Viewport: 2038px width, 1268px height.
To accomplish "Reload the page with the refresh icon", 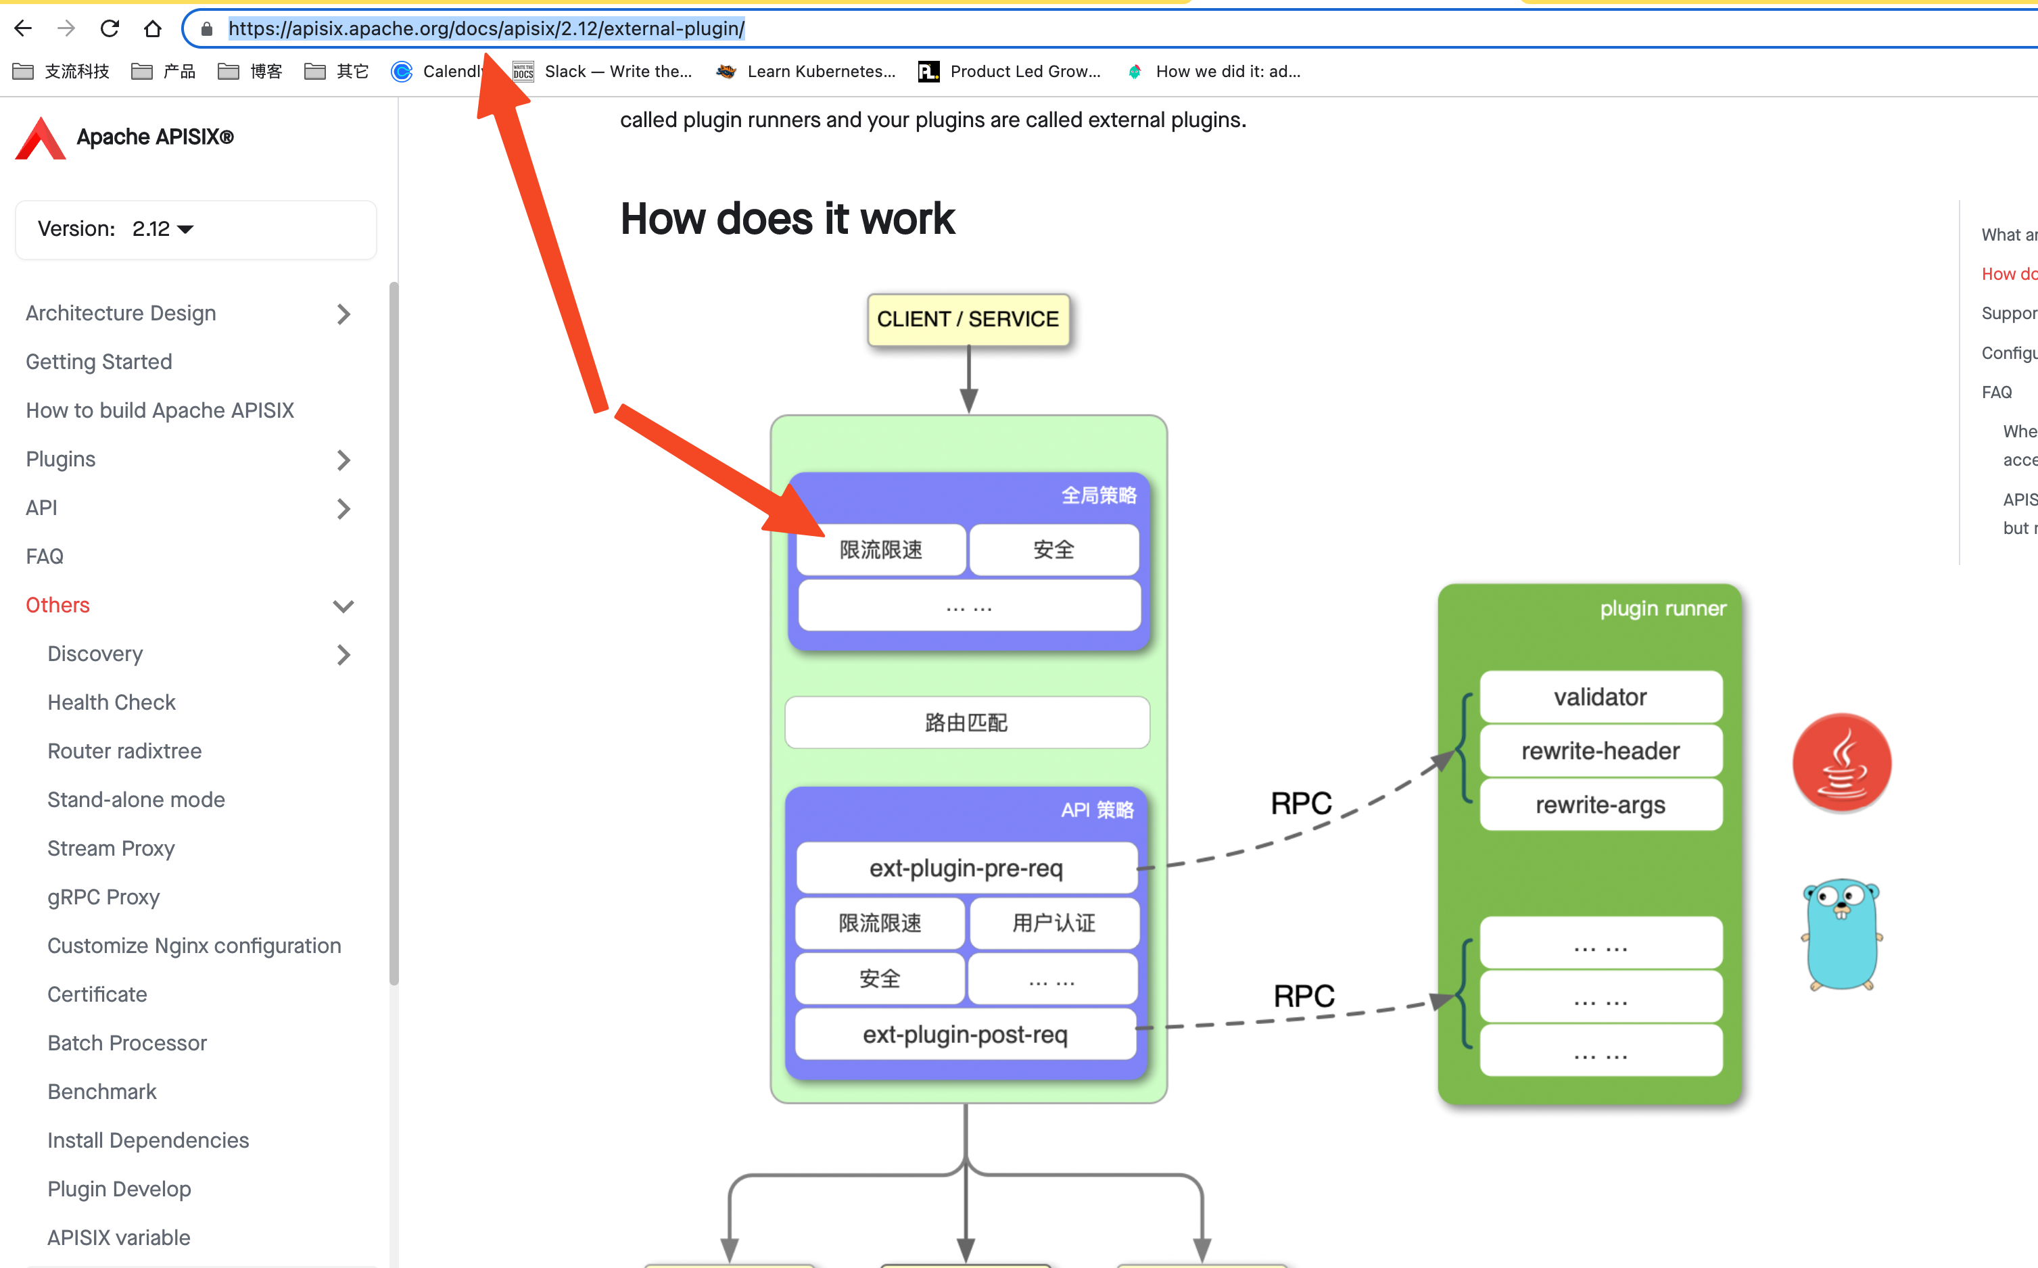I will click(x=109, y=28).
